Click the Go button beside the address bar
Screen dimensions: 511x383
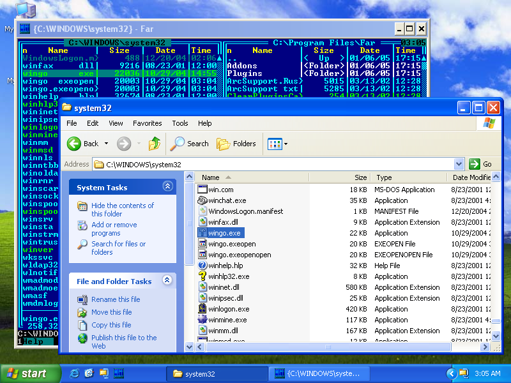(480, 164)
